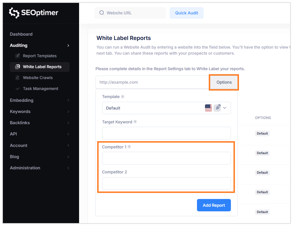Click the Task Management checkmark icon
Image resolution: width=293 pixels, height=226 pixels.
coord(18,89)
